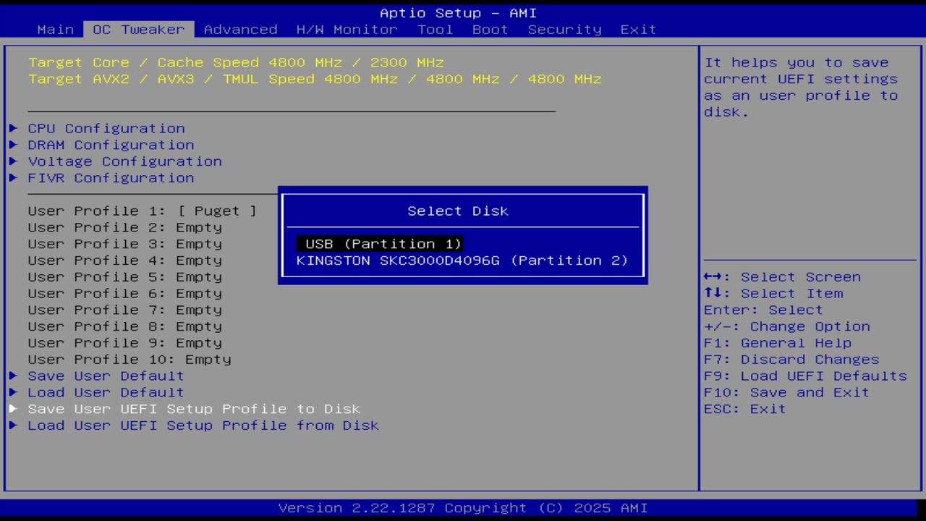
Task: Open the H/W Monitor tab
Action: point(347,30)
